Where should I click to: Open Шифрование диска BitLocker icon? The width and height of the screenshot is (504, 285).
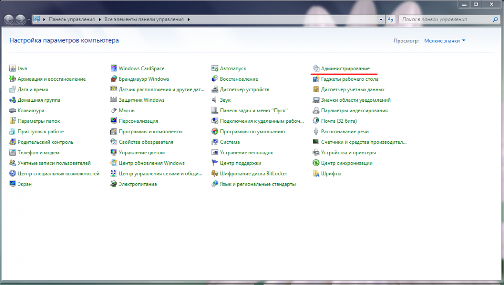[x=215, y=174]
